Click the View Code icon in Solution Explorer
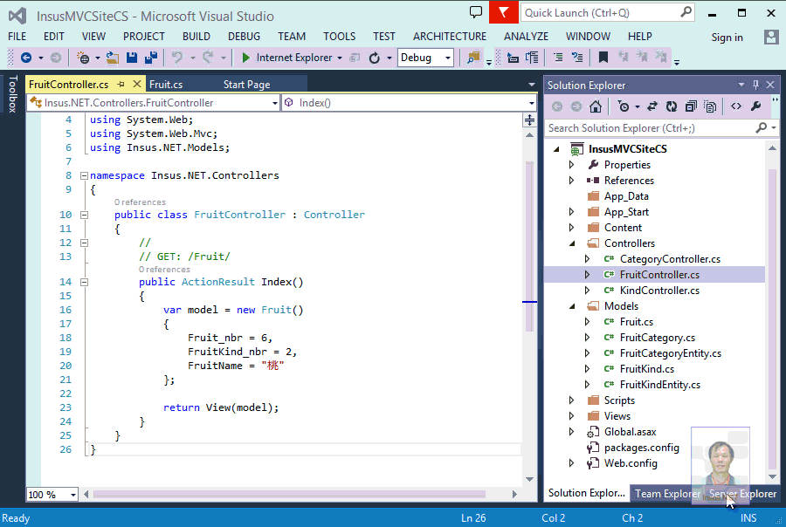Screen dimensions: 786x527 tap(736, 106)
